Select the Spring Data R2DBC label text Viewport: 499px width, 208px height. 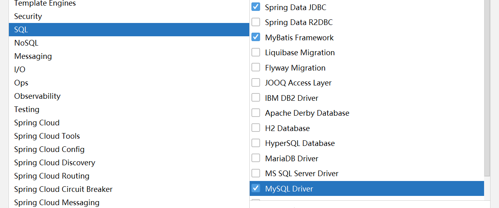(299, 23)
